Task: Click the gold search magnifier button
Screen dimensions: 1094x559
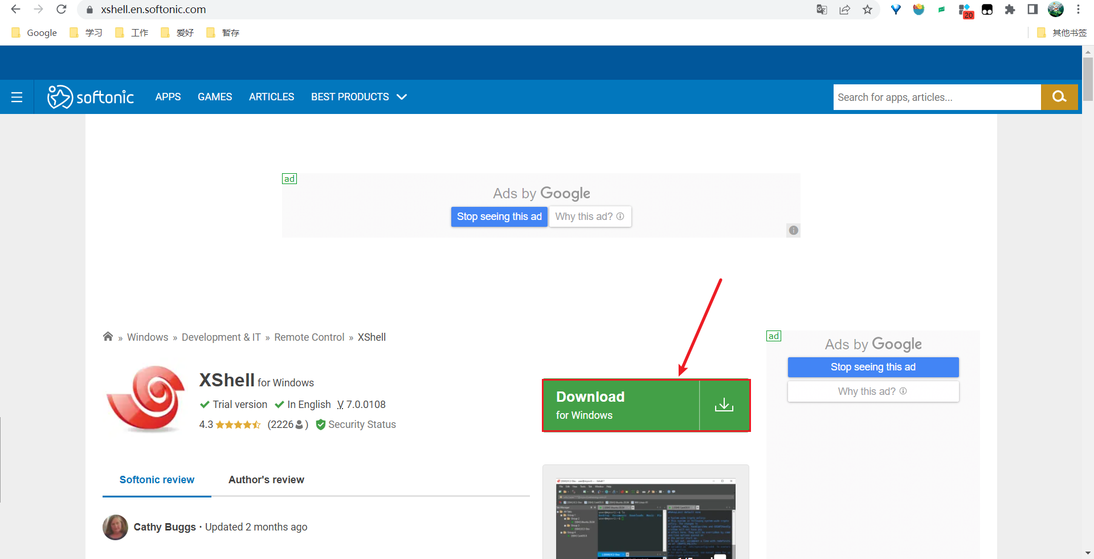Action: pyautogui.click(x=1059, y=97)
